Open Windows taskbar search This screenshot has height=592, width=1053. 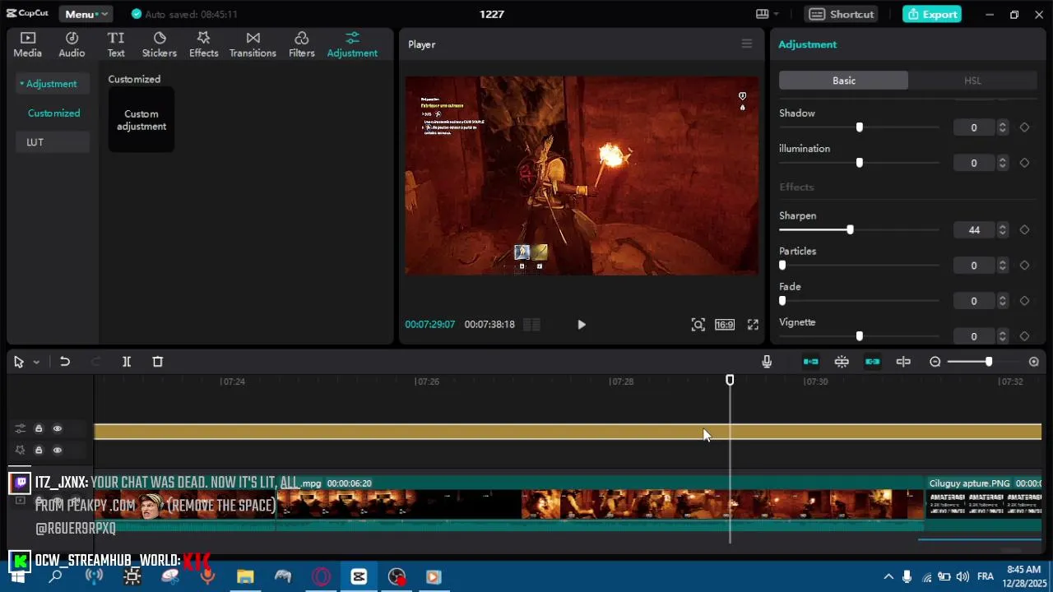point(55,576)
